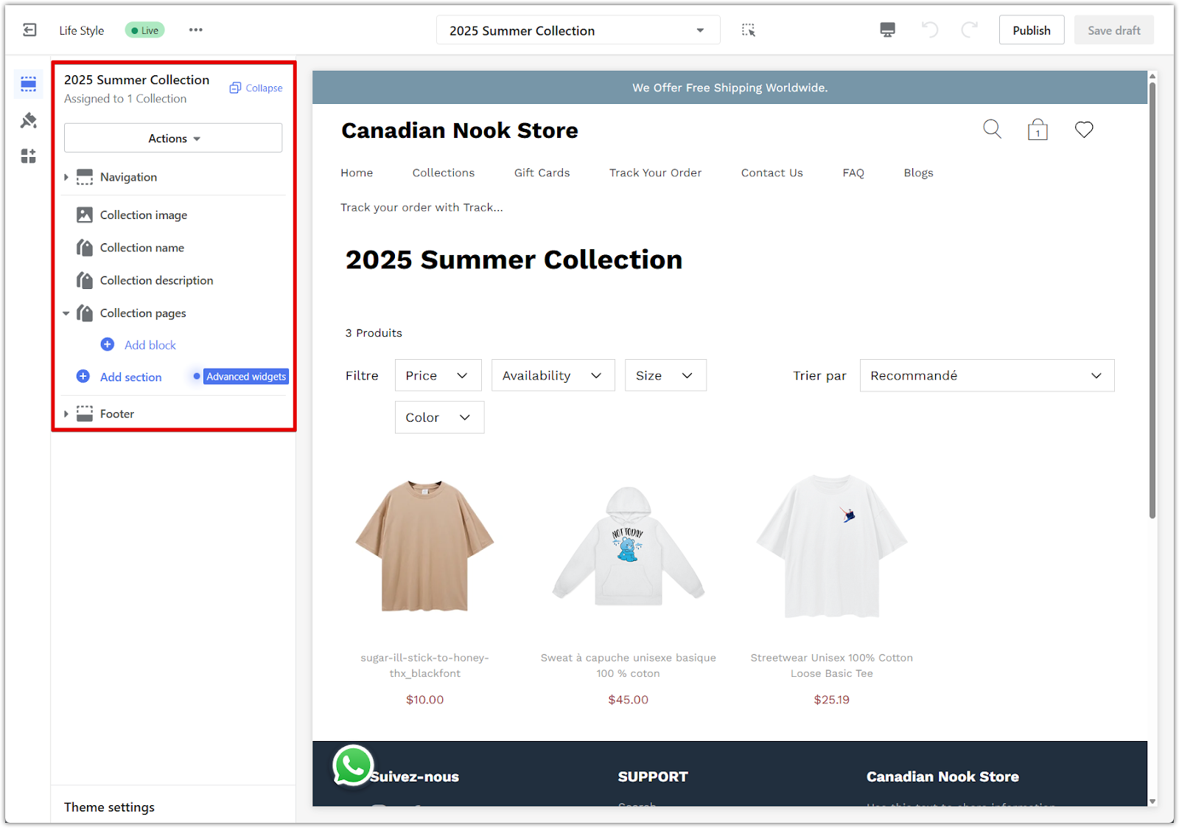Click the Add block plus icon
The width and height of the screenshot is (1179, 828).
click(108, 344)
